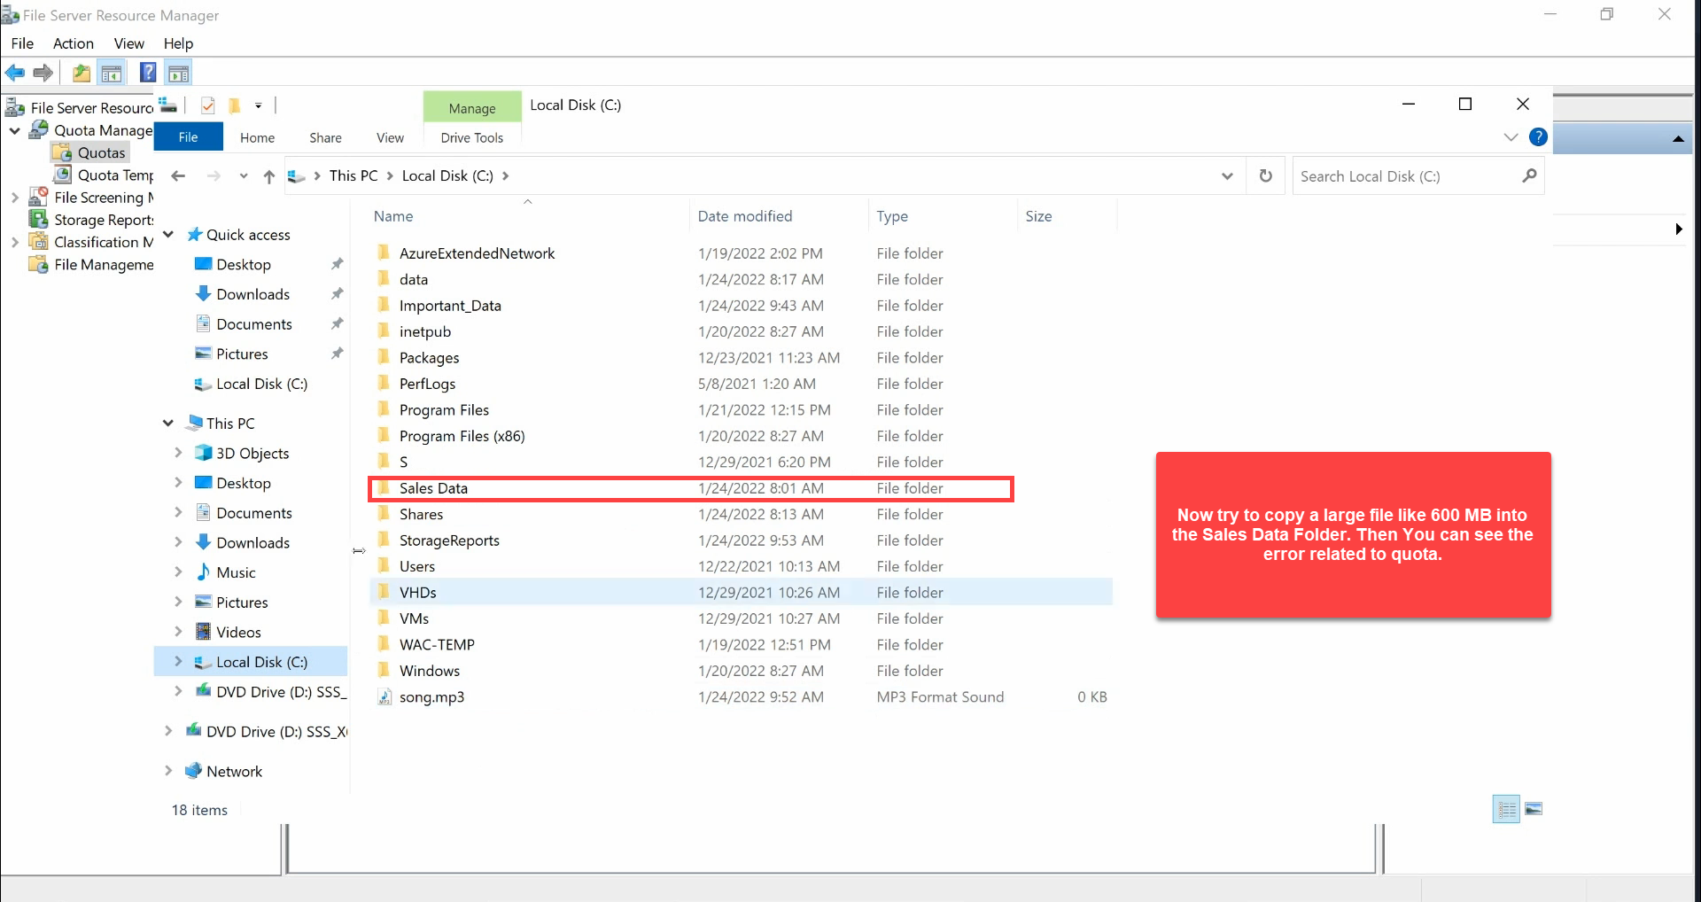Expand the File Screening Management node

coord(14,198)
